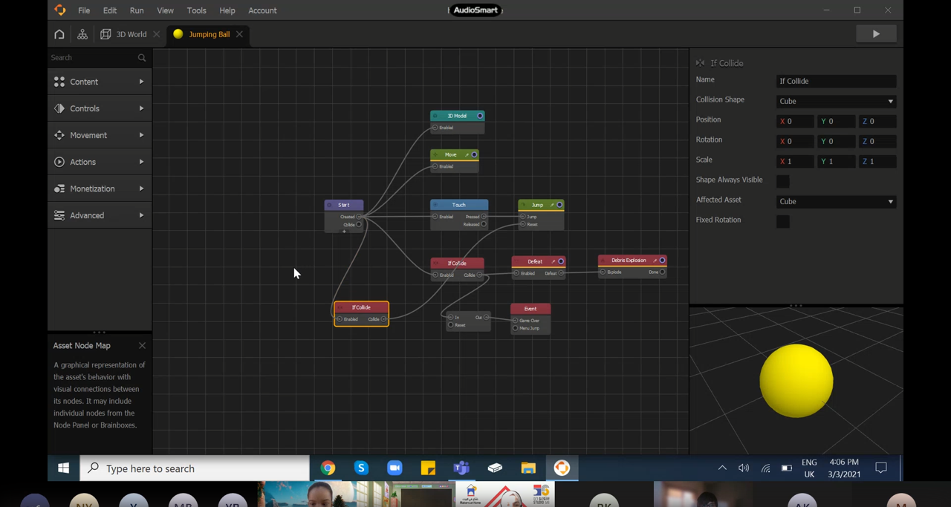Toggle the Move node enable circle
Viewport: 951px width, 507px height.
click(474, 155)
